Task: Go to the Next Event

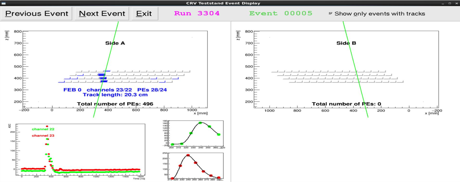Action: (x=102, y=14)
